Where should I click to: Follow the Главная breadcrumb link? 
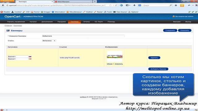click(8, 26)
